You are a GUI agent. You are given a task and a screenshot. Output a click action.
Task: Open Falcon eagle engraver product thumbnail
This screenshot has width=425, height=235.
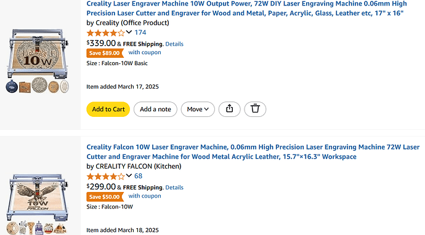[x=38, y=204]
